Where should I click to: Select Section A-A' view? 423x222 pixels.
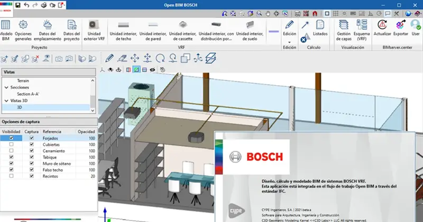(x=28, y=94)
